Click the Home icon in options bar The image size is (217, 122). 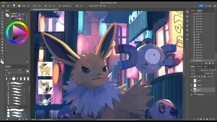(x=3, y=6)
